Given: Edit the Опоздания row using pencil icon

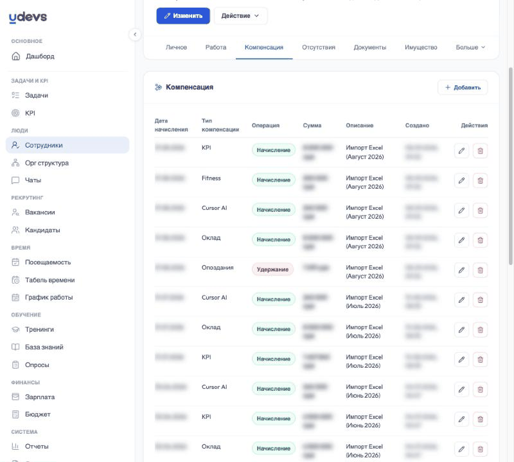Looking at the screenshot, I should [x=461, y=270].
